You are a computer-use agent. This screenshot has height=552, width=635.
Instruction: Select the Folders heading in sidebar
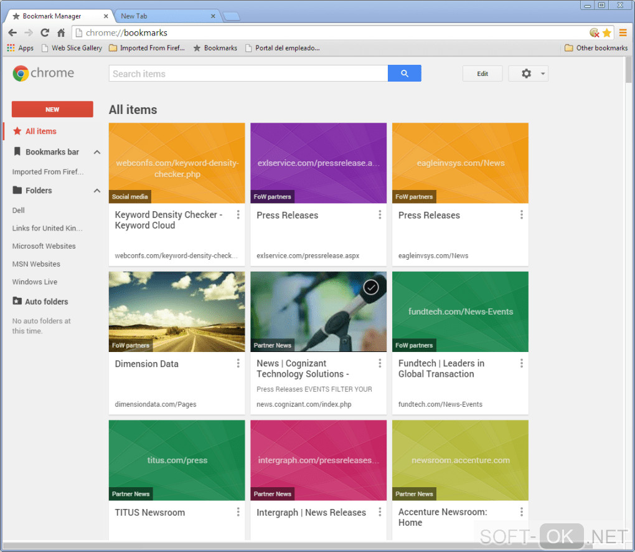(x=39, y=191)
